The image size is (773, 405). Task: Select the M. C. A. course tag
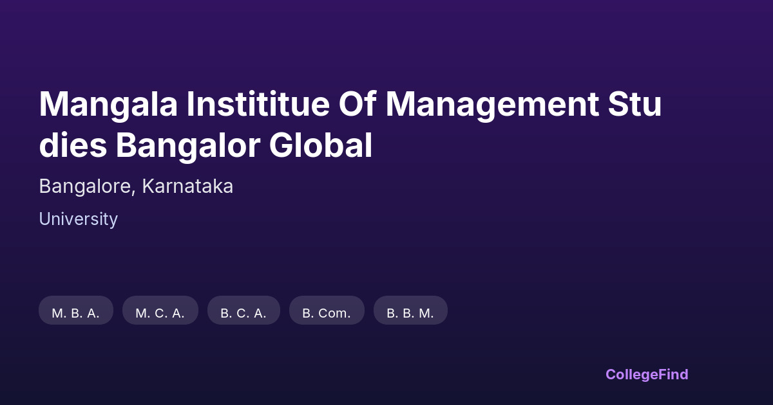tap(160, 312)
